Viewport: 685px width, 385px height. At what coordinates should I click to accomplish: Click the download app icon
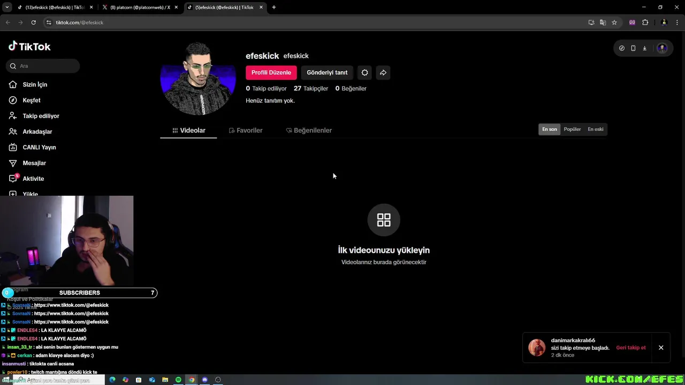click(x=644, y=48)
